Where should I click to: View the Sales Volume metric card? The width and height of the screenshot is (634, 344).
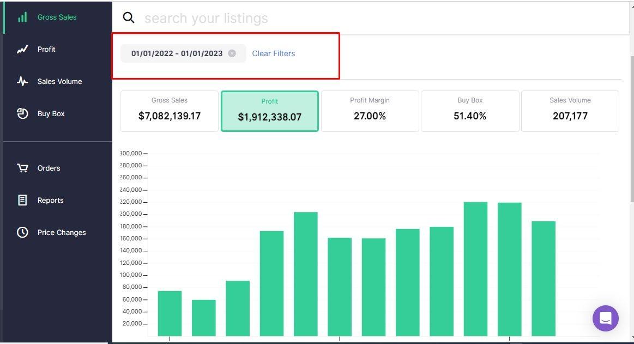pos(570,111)
